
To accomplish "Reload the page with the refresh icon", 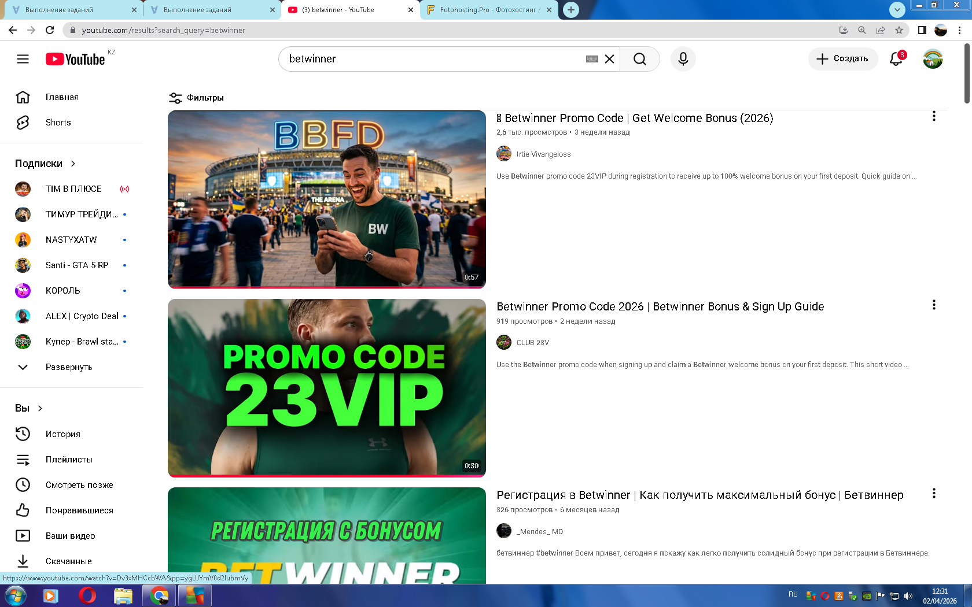I will [x=50, y=30].
